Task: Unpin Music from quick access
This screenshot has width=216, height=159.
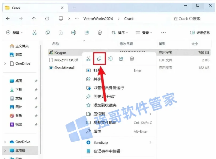Action: point(36,116)
